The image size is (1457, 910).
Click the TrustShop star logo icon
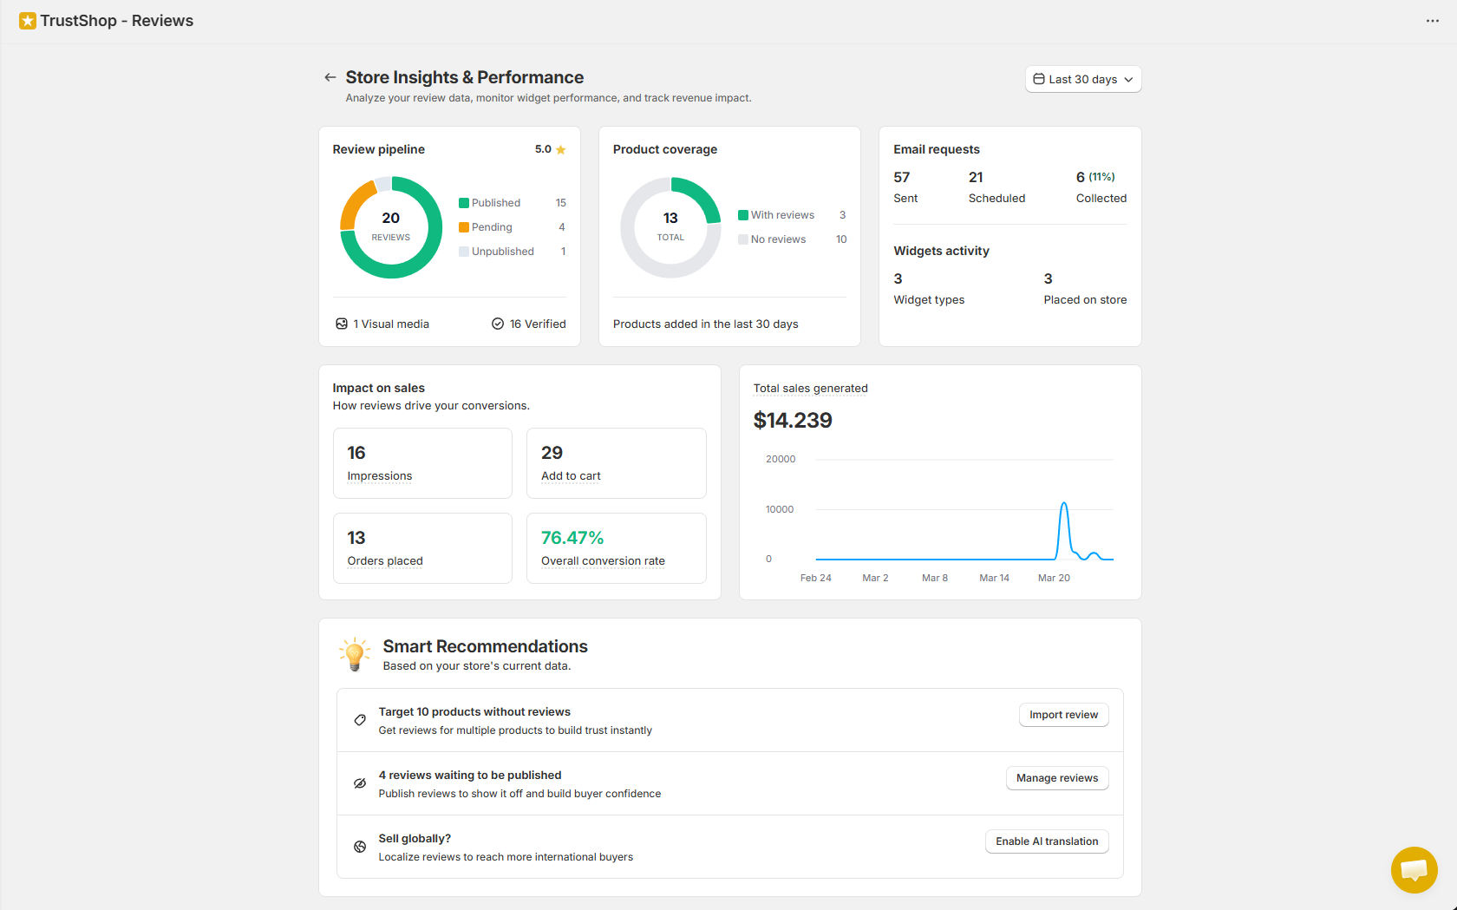click(28, 21)
